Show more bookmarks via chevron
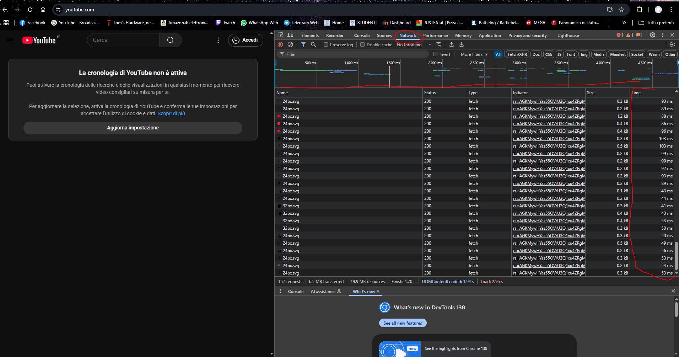Viewport: 679px width, 357px height. [624, 23]
